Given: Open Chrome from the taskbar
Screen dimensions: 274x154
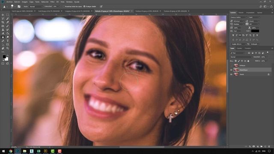Looking at the screenshot, I should point(11,151).
